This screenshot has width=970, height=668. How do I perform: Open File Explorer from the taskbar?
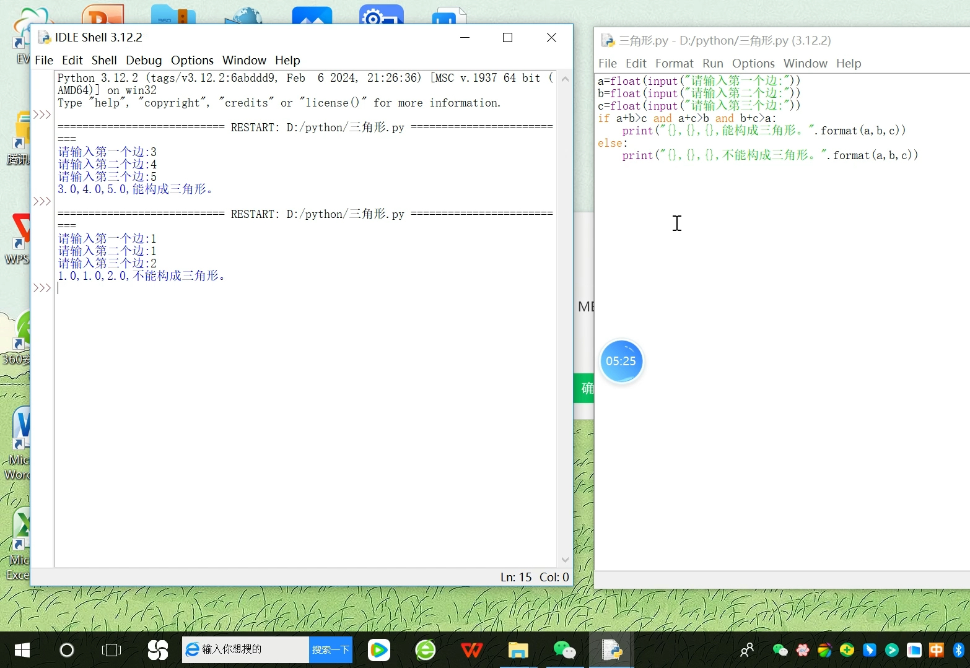click(518, 650)
